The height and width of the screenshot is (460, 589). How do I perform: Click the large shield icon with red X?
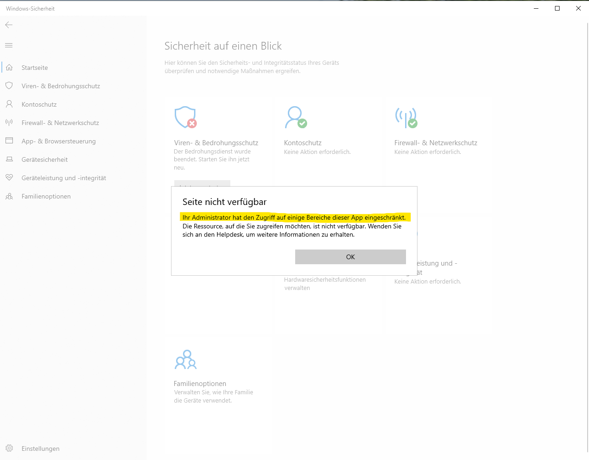coord(186,117)
